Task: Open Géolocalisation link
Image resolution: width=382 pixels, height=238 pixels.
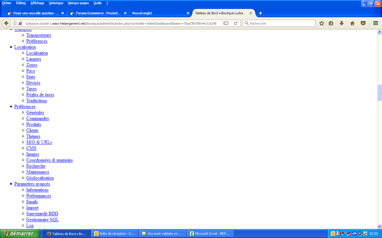Action: click(40, 178)
